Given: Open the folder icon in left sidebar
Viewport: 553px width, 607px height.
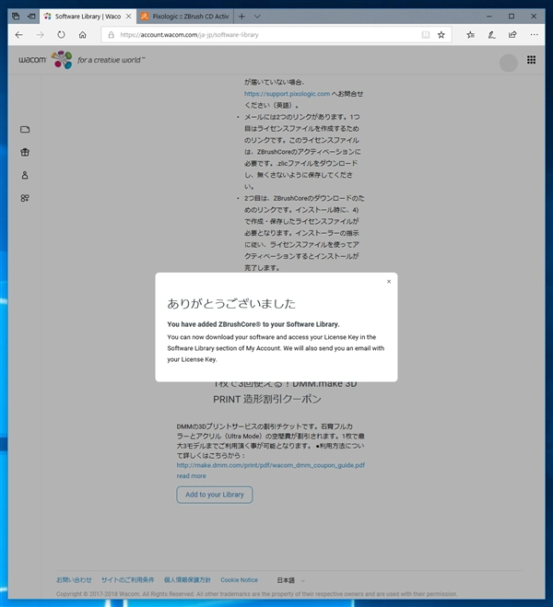Looking at the screenshot, I should 25,129.
